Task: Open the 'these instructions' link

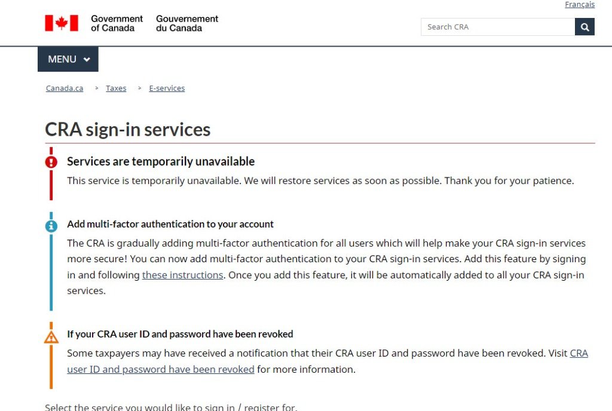Action: 183,275
